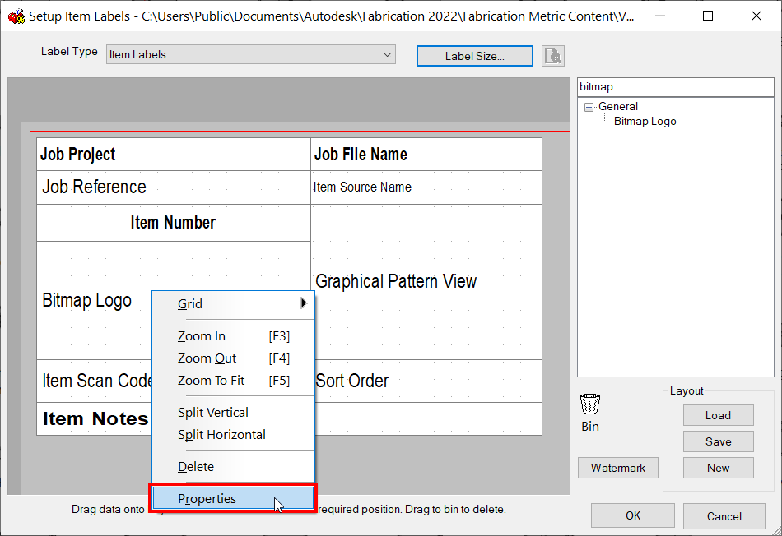Choose Delete from the context menu
This screenshot has height=536, width=782.
[195, 466]
